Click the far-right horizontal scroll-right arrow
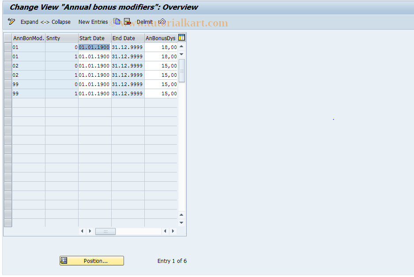Viewport: 414px width, 277px height. 173,231
